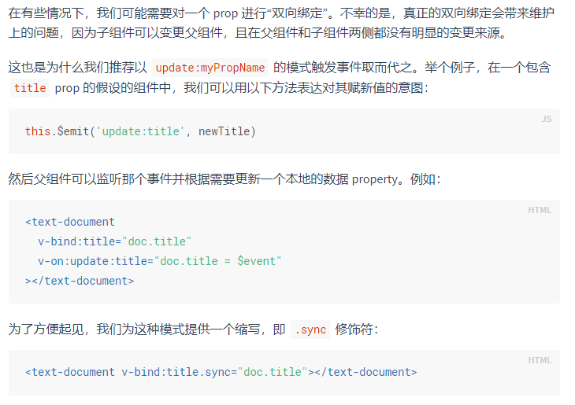
Task: Click the opening <text-document tag line
Action: (x=69, y=222)
